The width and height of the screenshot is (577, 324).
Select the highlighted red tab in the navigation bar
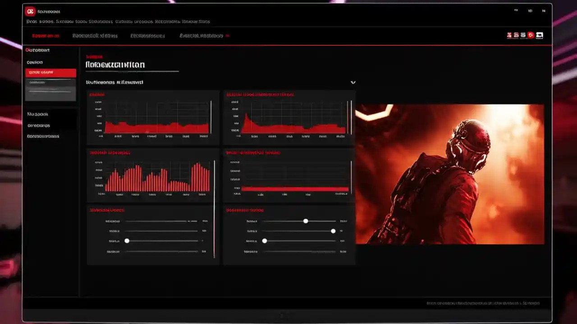click(x=45, y=36)
